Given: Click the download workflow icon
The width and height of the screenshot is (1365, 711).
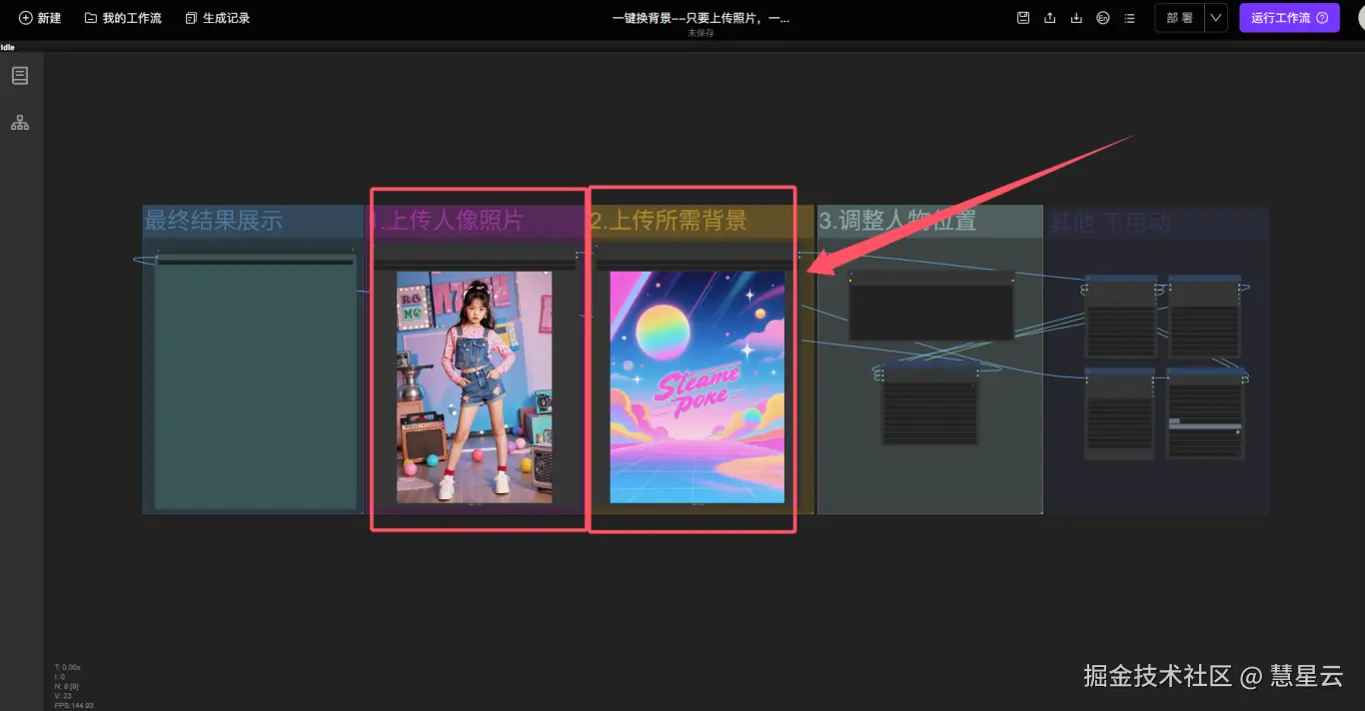Looking at the screenshot, I should (x=1077, y=17).
